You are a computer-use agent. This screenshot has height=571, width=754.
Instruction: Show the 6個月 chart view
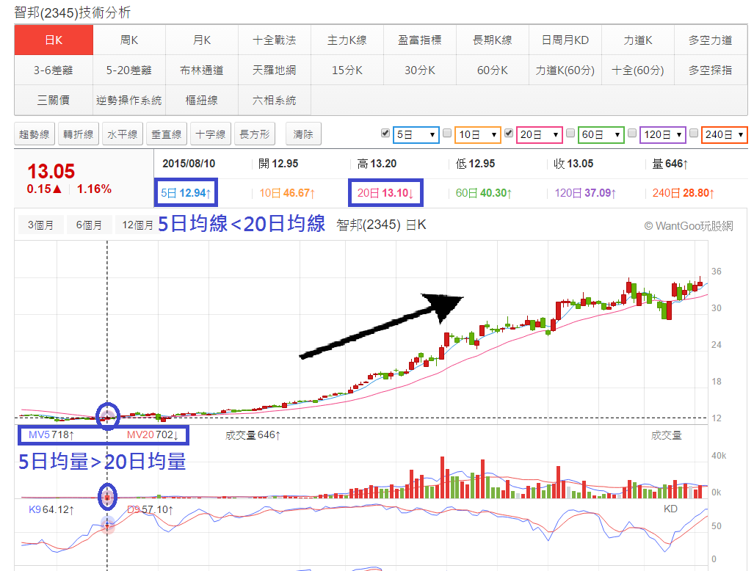click(x=88, y=225)
